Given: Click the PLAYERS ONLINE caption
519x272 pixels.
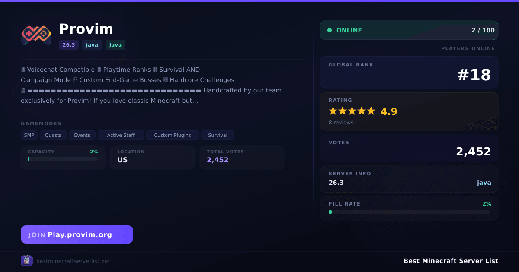Looking at the screenshot, I should click(x=468, y=48).
